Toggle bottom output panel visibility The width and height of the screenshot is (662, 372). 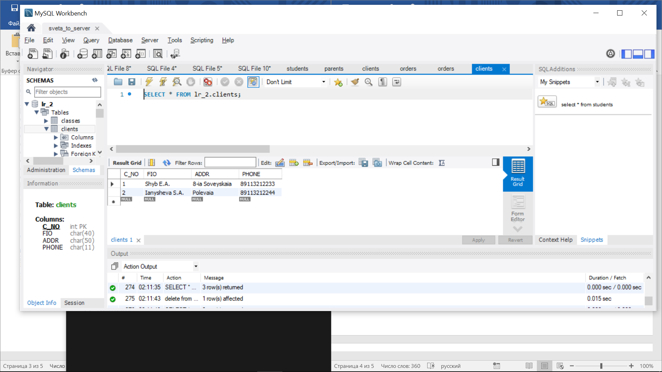638,54
